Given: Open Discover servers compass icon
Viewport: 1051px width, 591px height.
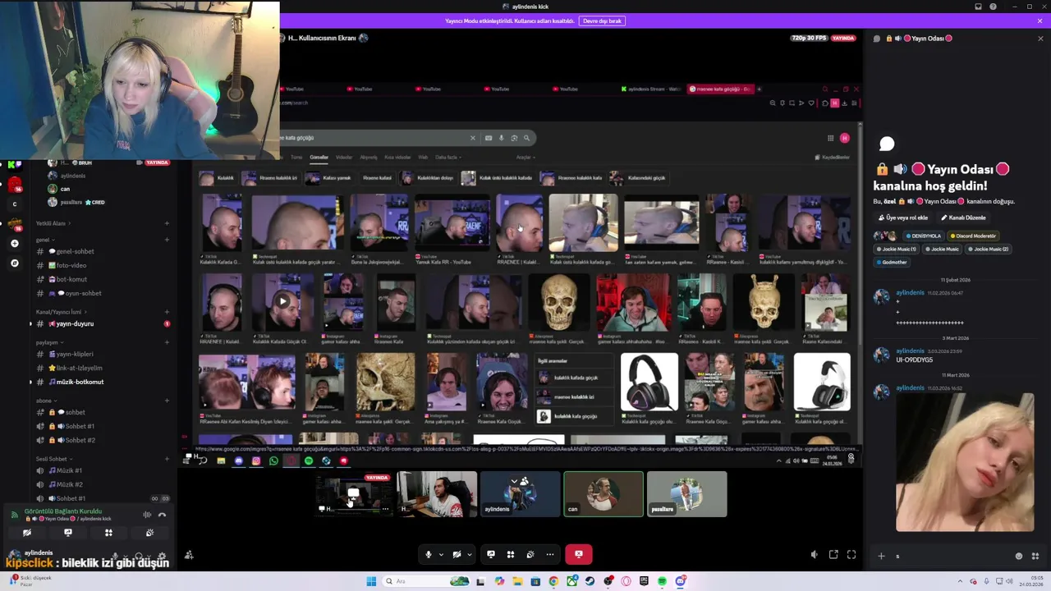Looking at the screenshot, I should (x=14, y=263).
